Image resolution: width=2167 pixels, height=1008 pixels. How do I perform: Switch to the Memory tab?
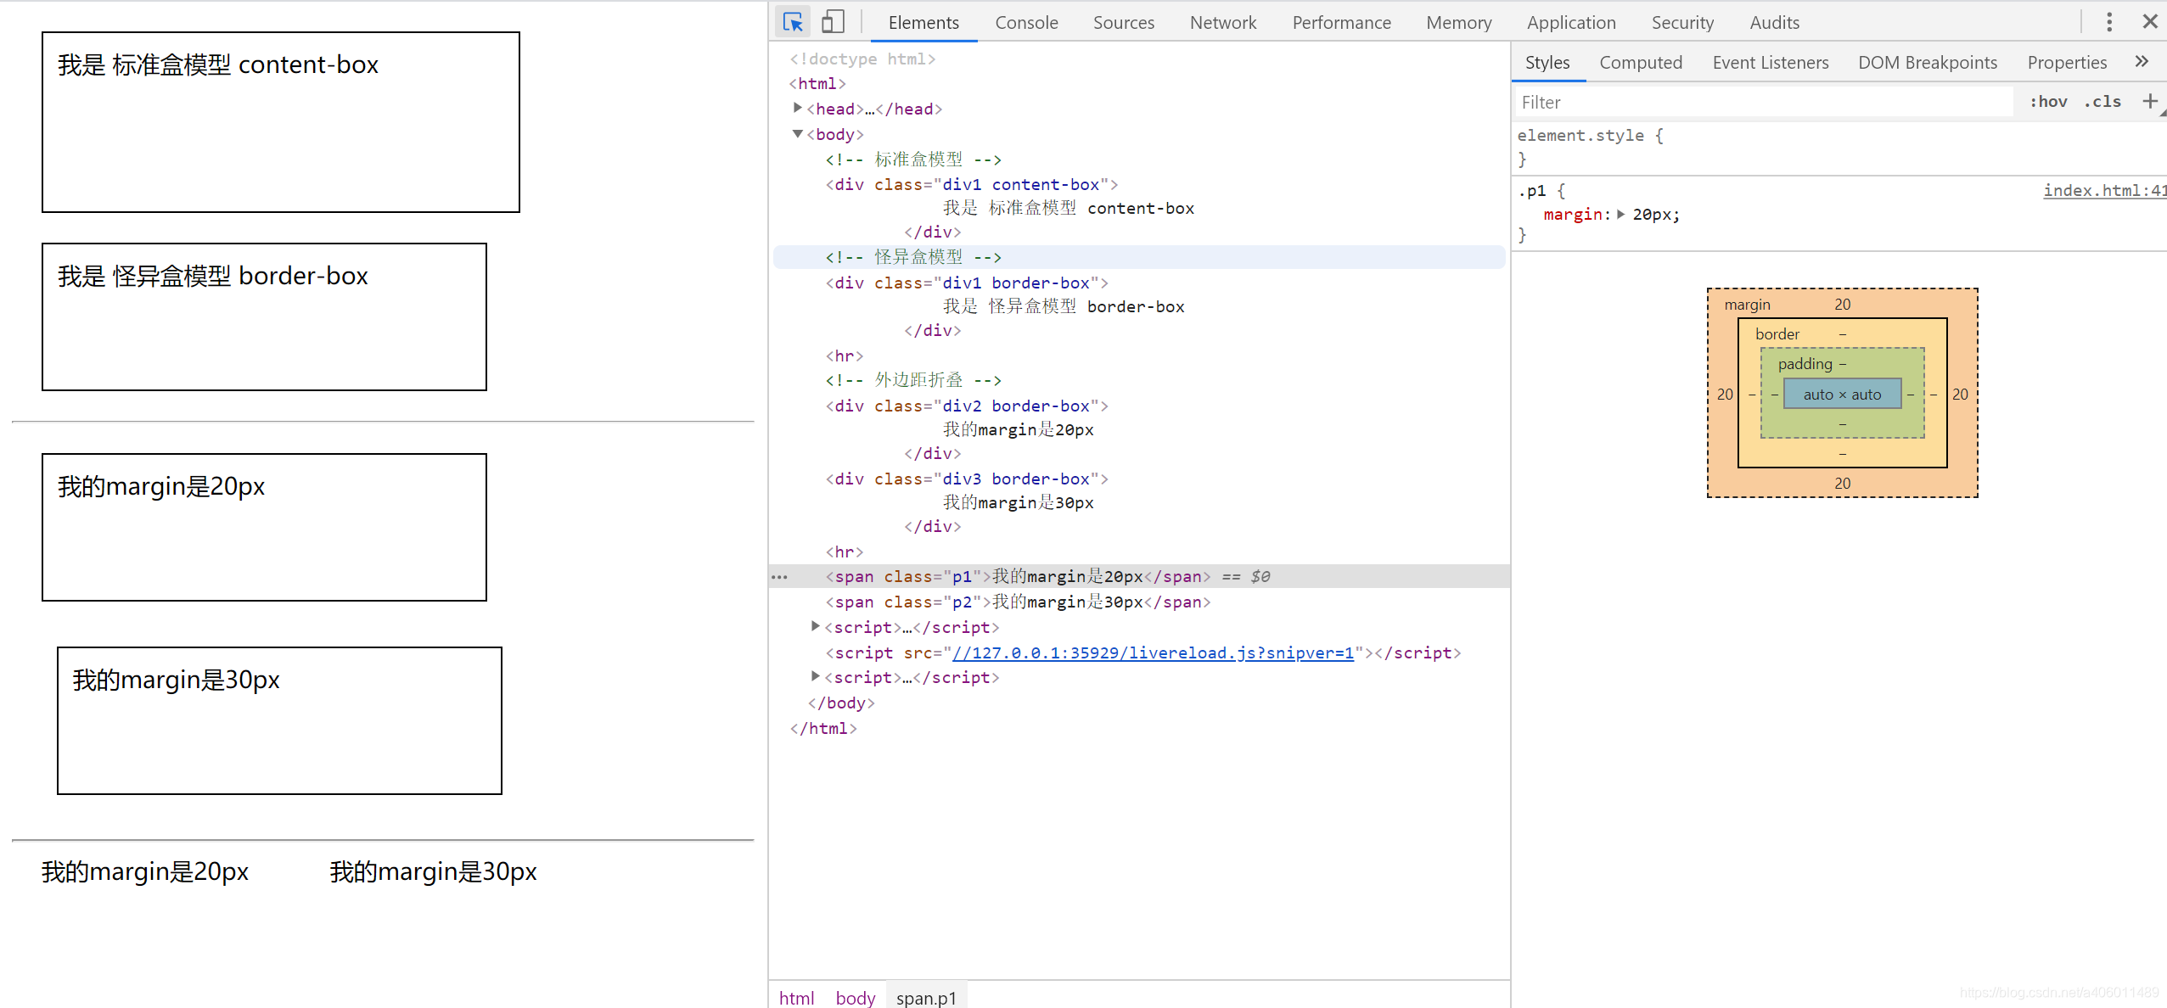(1459, 23)
